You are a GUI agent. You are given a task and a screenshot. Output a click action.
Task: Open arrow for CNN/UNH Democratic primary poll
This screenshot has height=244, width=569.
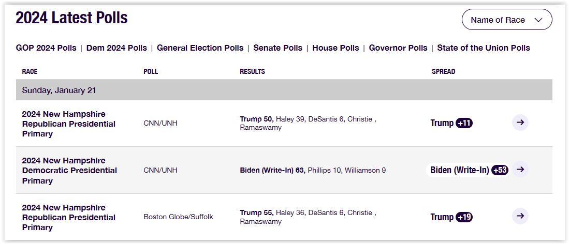coord(520,170)
